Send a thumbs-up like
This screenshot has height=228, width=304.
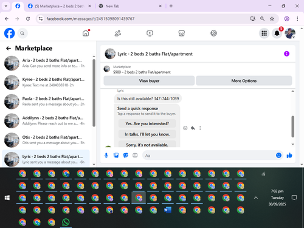289,156
